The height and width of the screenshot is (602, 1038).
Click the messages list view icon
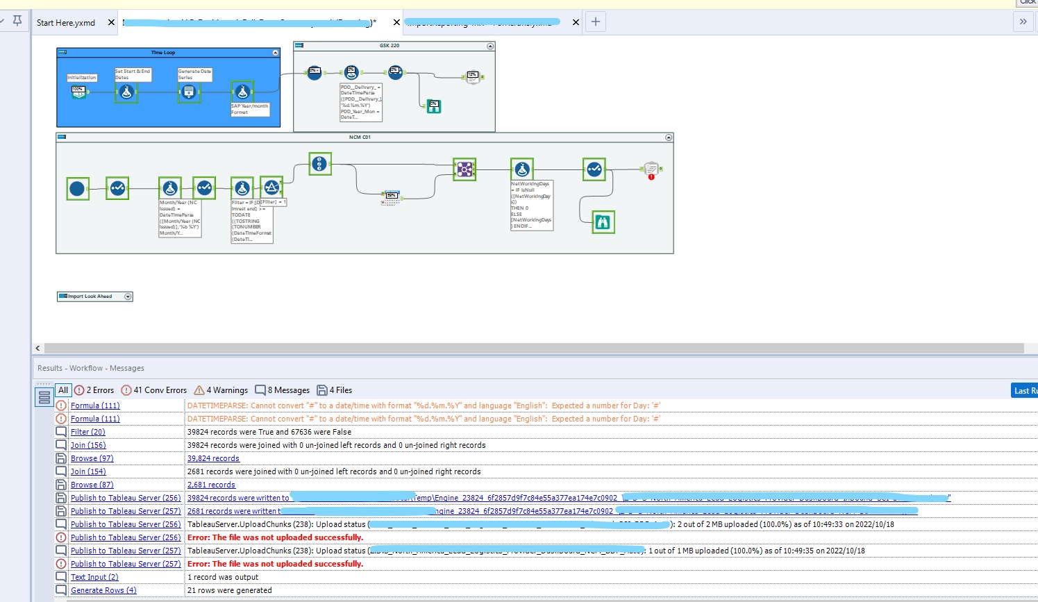coord(44,397)
